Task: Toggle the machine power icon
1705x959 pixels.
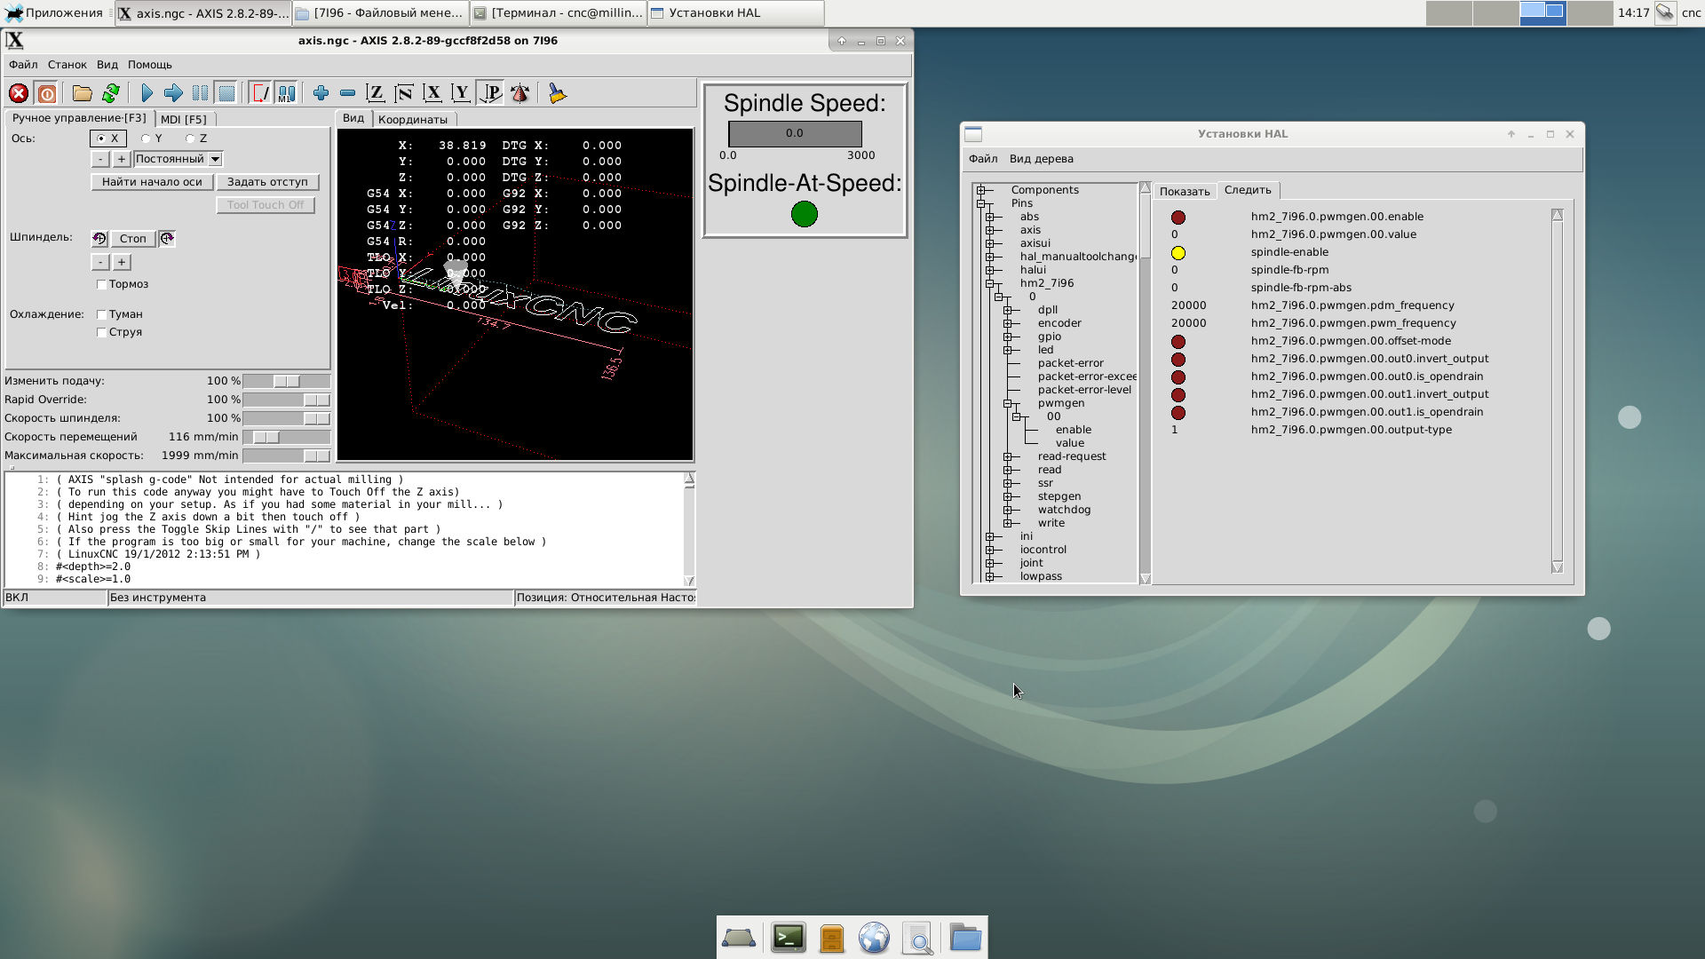Action: coord(47,93)
